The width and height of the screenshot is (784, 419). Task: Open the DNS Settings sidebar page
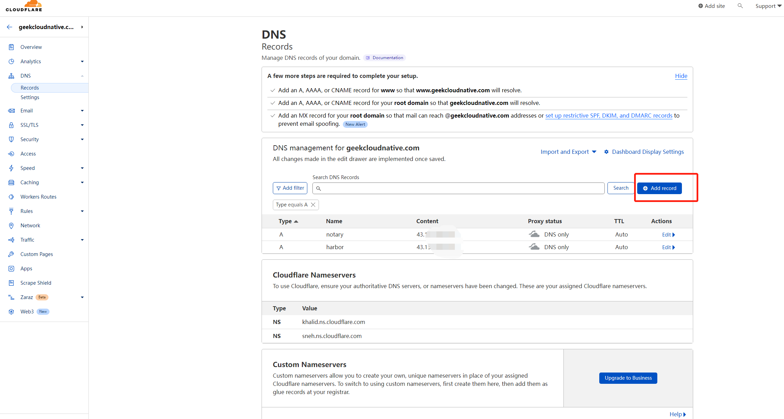(x=30, y=97)
